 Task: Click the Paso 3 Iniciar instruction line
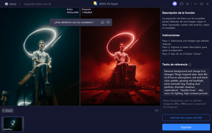[x=182, y=54]
